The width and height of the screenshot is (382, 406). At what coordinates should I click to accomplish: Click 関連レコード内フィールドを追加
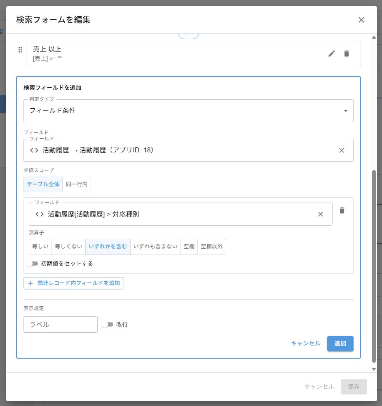coord(73,283)
